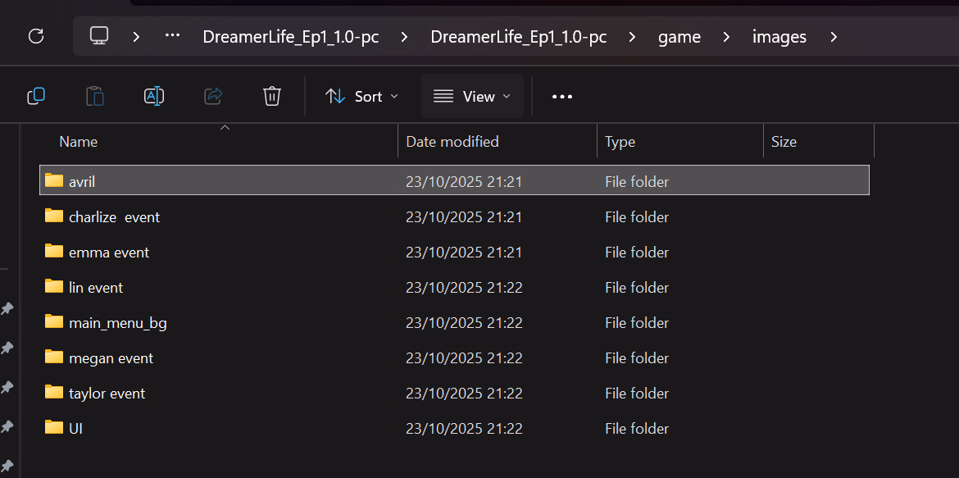Click the Share icon
959x478 pixels.
[x=213, y=96]
